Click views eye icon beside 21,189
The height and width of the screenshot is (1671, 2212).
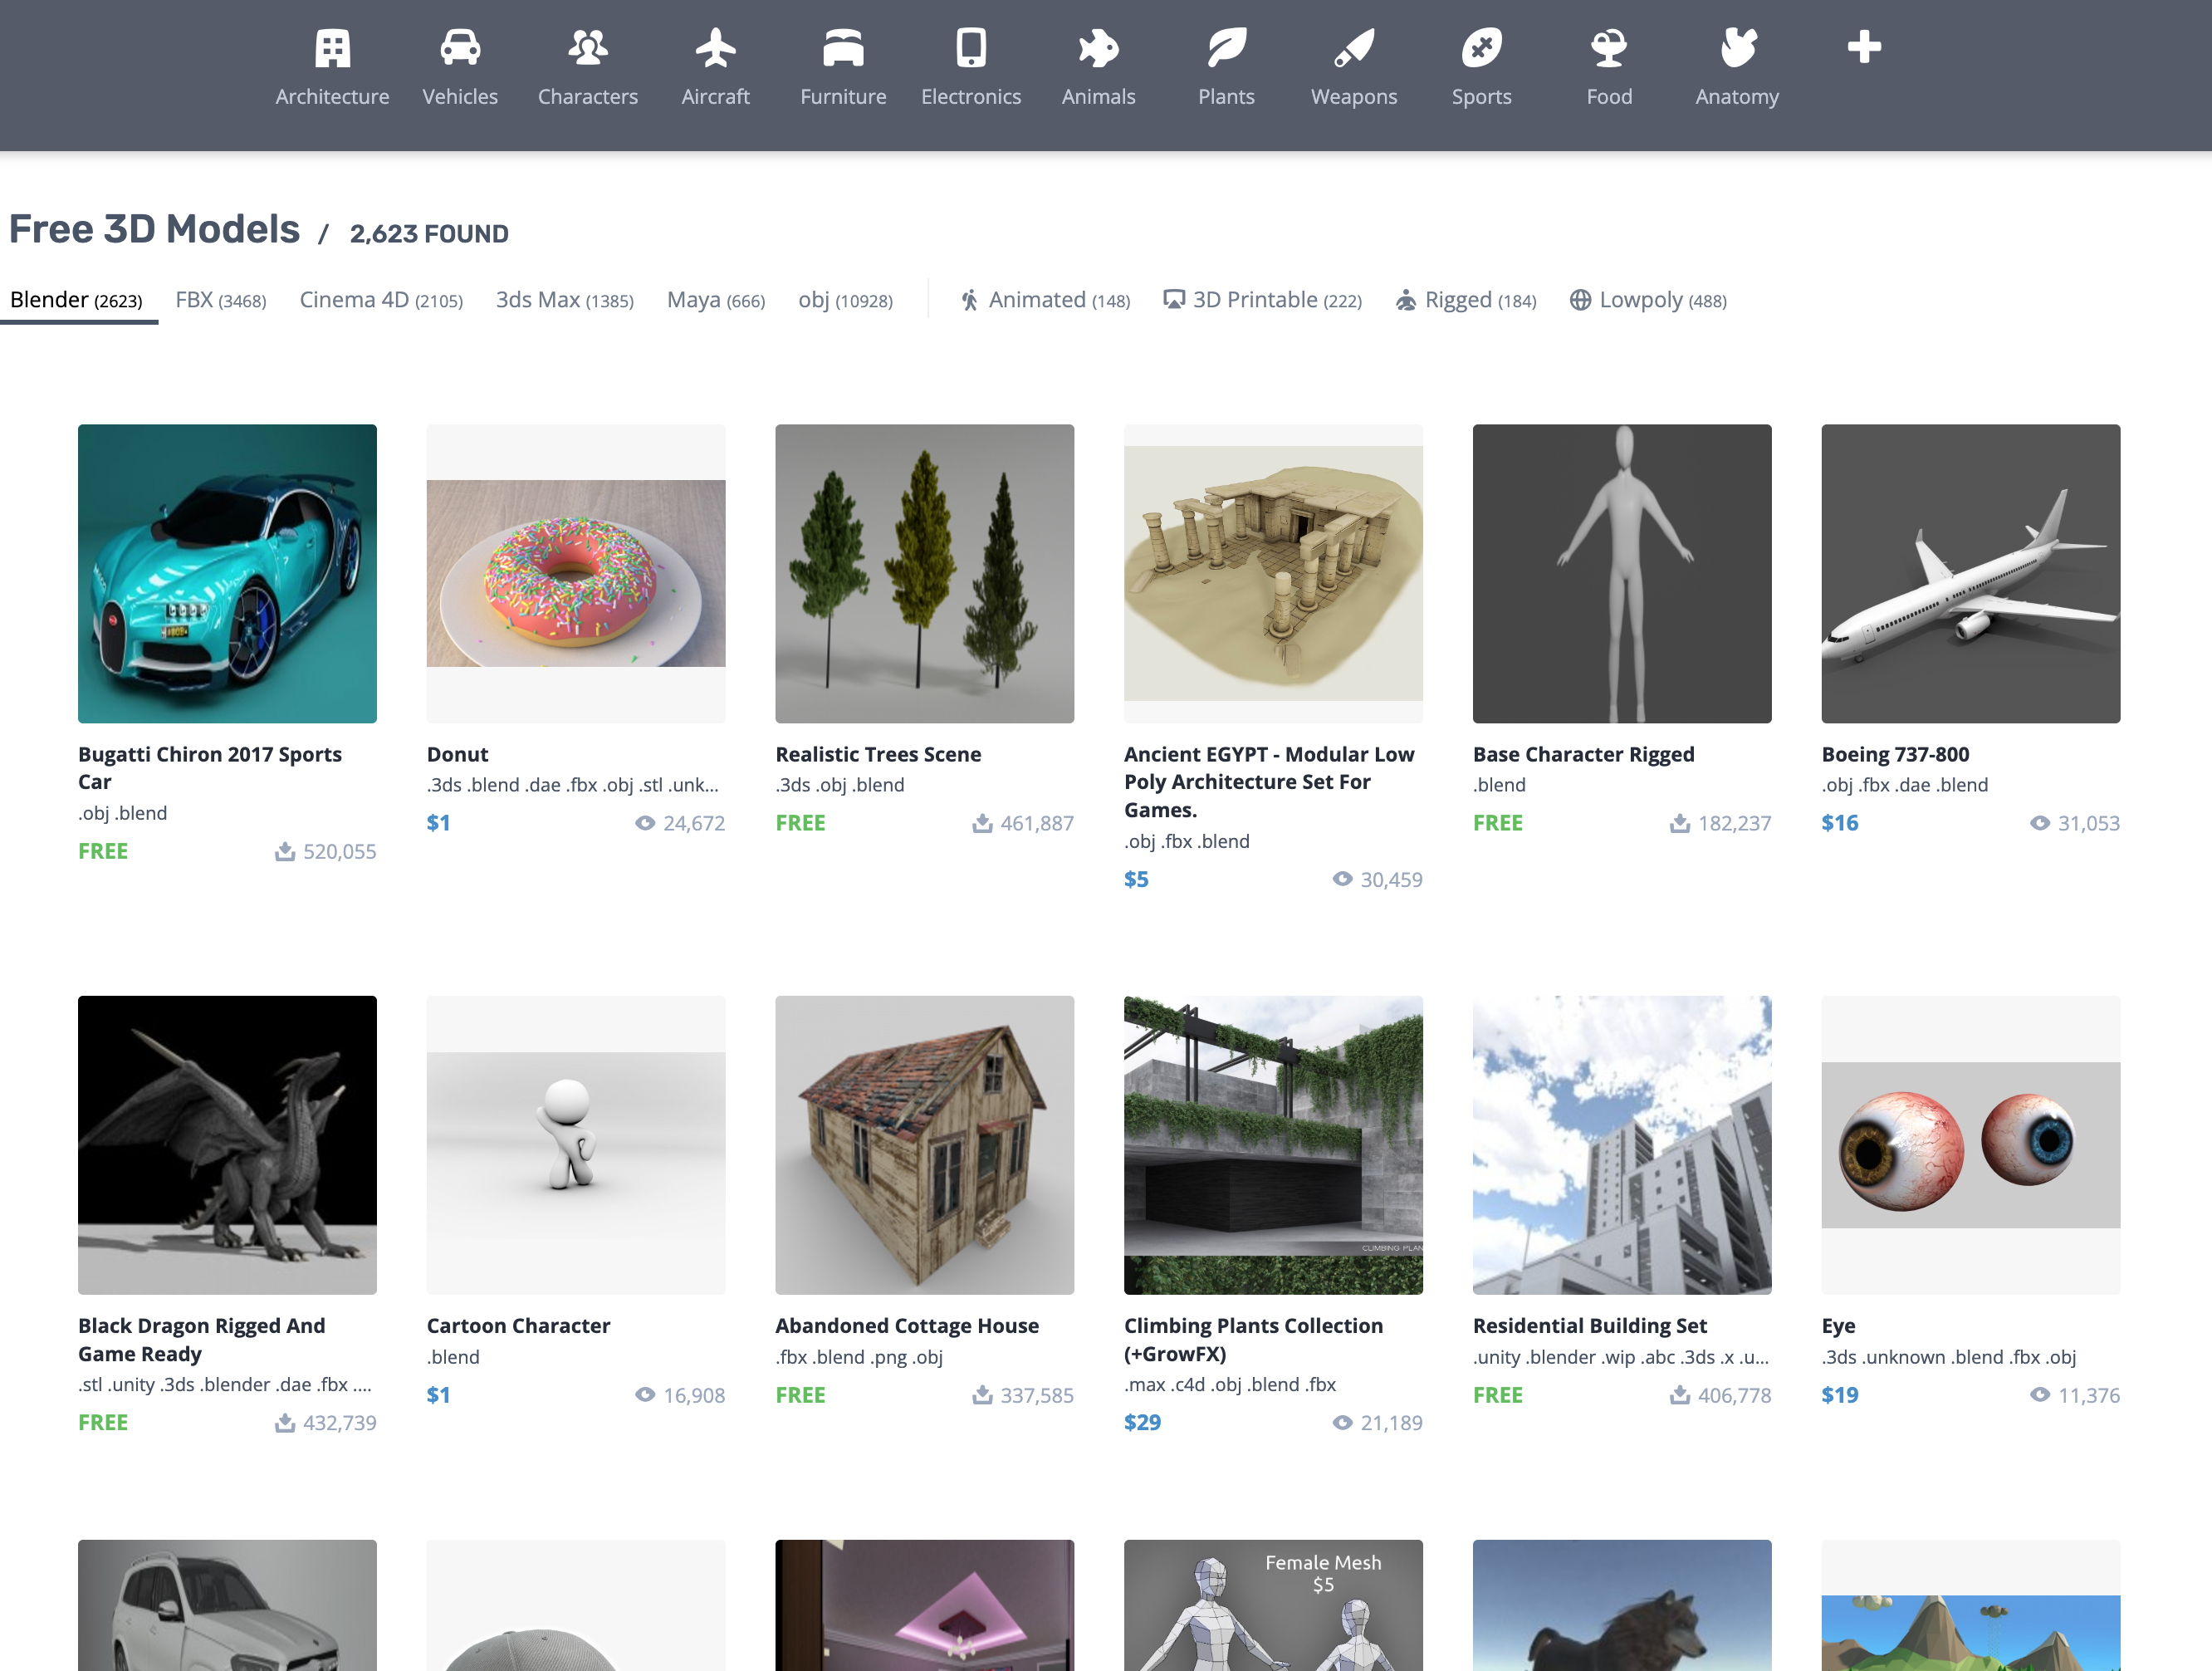[1342, 1422]
